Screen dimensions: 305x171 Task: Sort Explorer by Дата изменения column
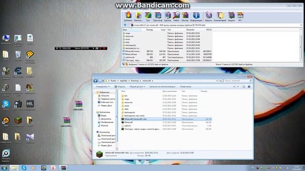[170, 91]
